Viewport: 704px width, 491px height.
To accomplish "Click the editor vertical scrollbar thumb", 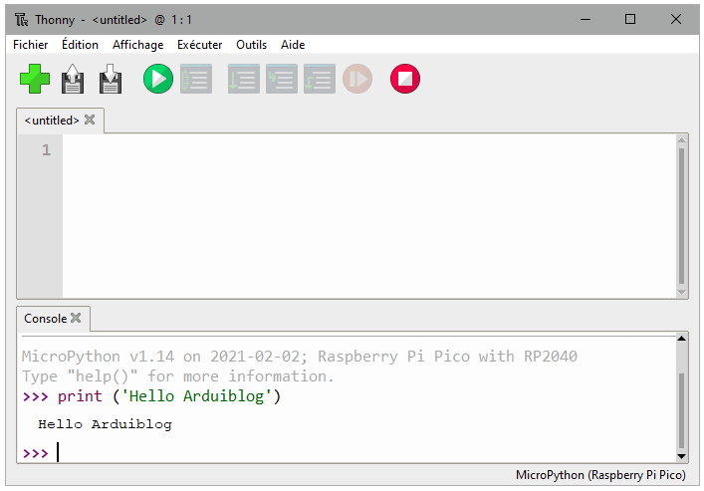I will (x=681, y=216).
